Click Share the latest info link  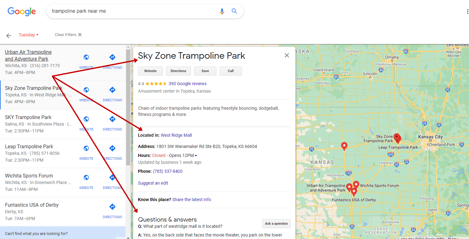192,200
